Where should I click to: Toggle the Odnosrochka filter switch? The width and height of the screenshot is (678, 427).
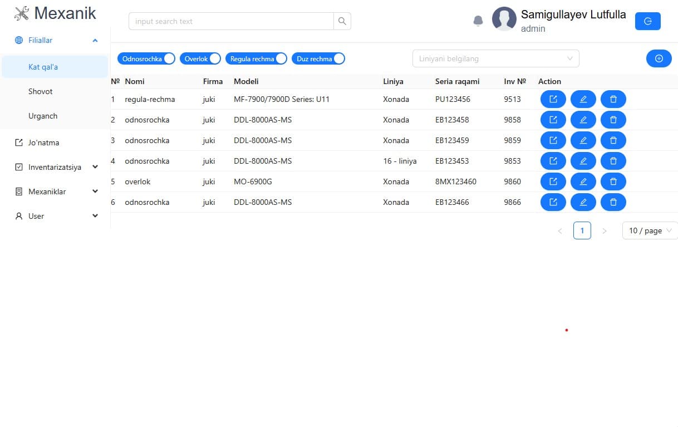(x=169, y=58)
